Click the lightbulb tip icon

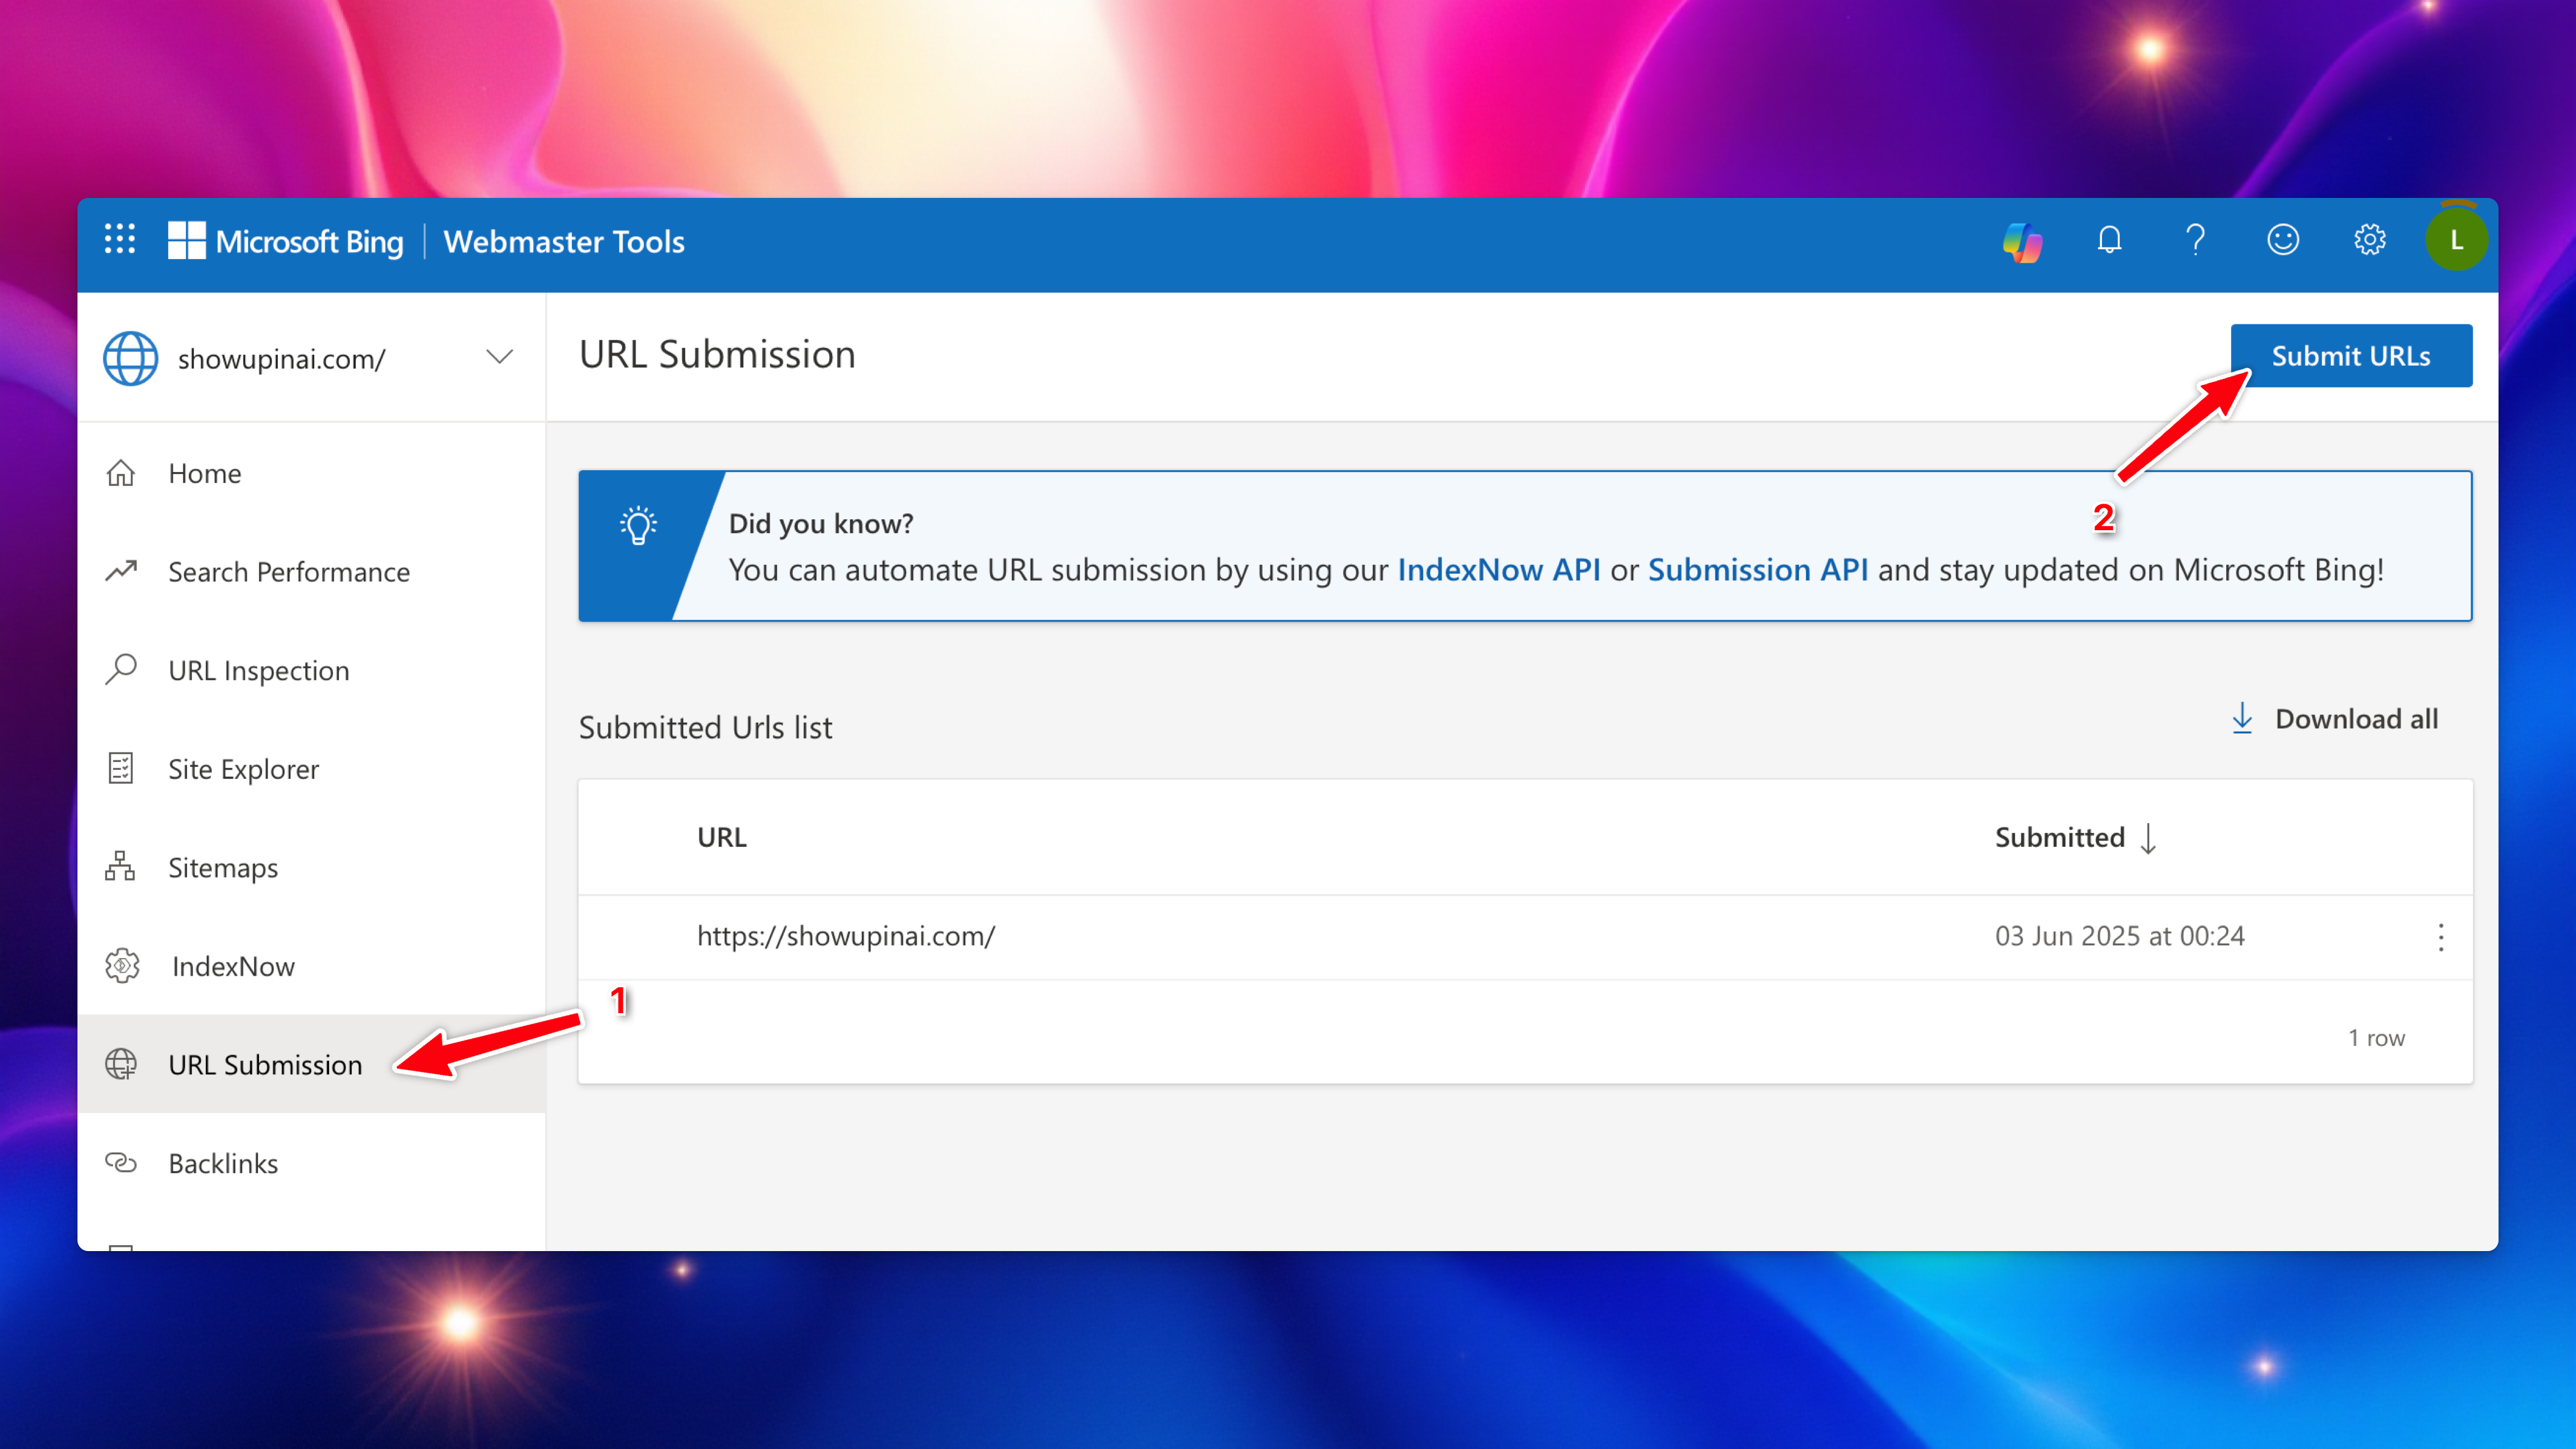638,525
